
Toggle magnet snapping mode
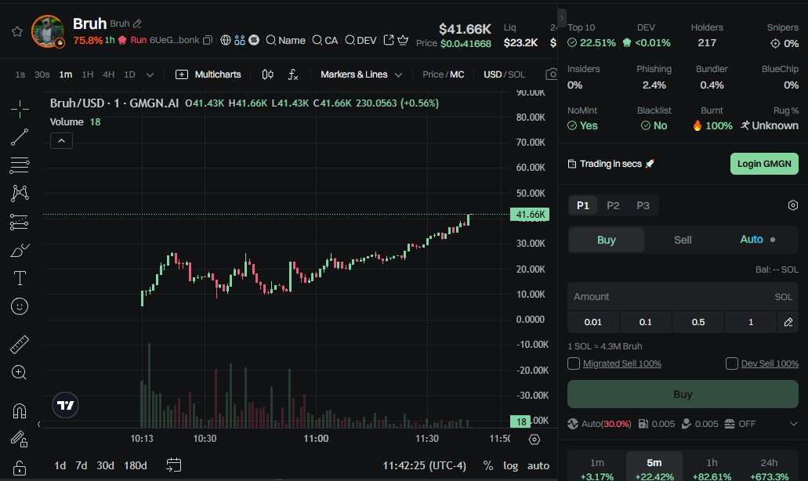(x=20, y=411)
